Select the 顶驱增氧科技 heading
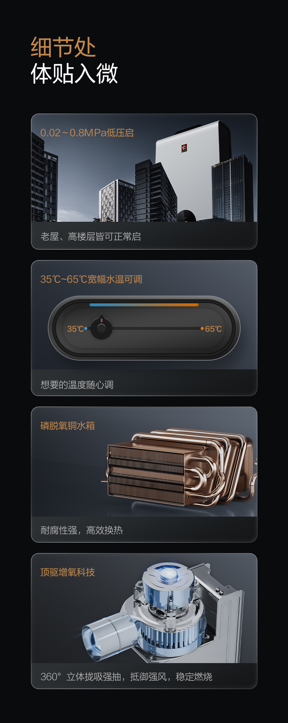 point(67,572)
